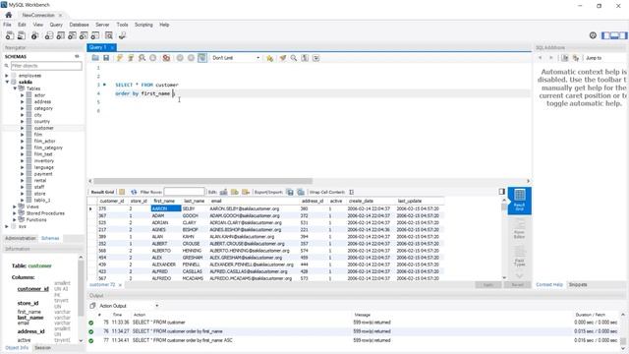Execute statement under cursor icon
Screen dimensions: 629x354
[131, 58]
